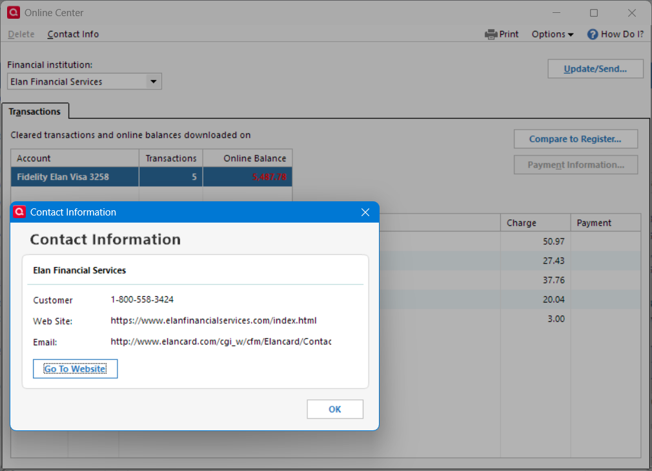Click the printer icon next to Print

point(491,34)
